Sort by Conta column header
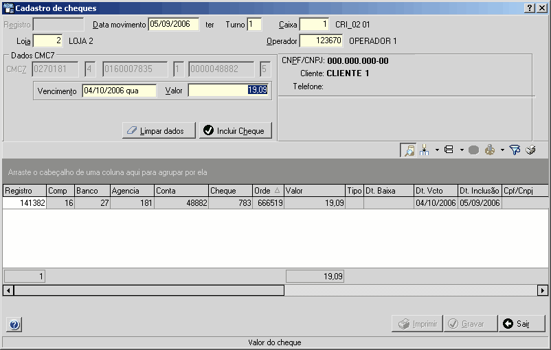This screenshot has height=350, width=551. point(181,191)
